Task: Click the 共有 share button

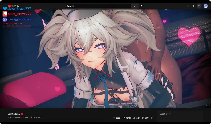Action: pyautogui.click(x=136, y=118)
